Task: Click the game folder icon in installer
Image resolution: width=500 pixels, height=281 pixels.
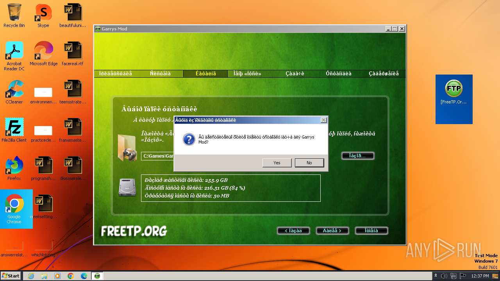Action: coord(127,148)
